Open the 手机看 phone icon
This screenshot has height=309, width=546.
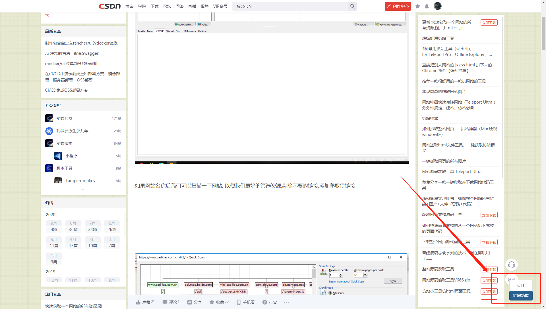click(x=239, y=302)
